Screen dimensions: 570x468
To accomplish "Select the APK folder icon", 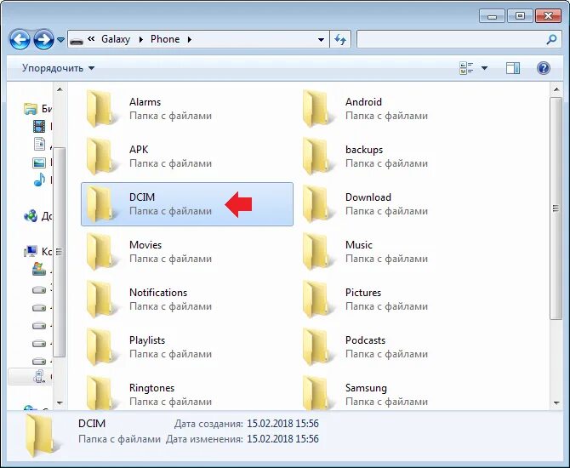I will (102, 157).
